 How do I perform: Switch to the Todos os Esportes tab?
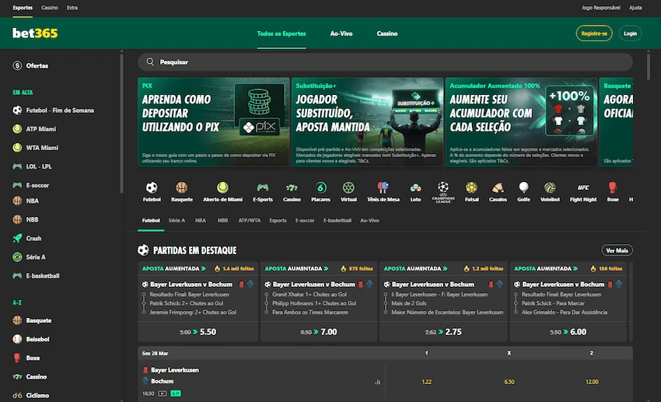point(282,33)
